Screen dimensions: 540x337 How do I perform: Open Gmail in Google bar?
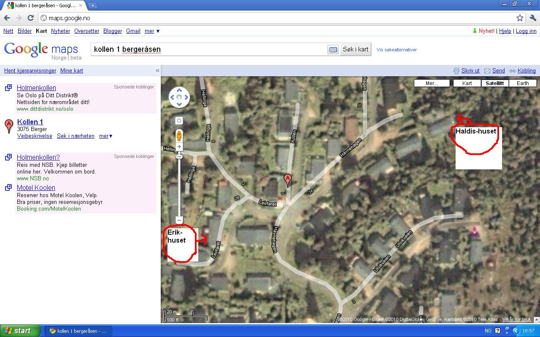[133, 31]
